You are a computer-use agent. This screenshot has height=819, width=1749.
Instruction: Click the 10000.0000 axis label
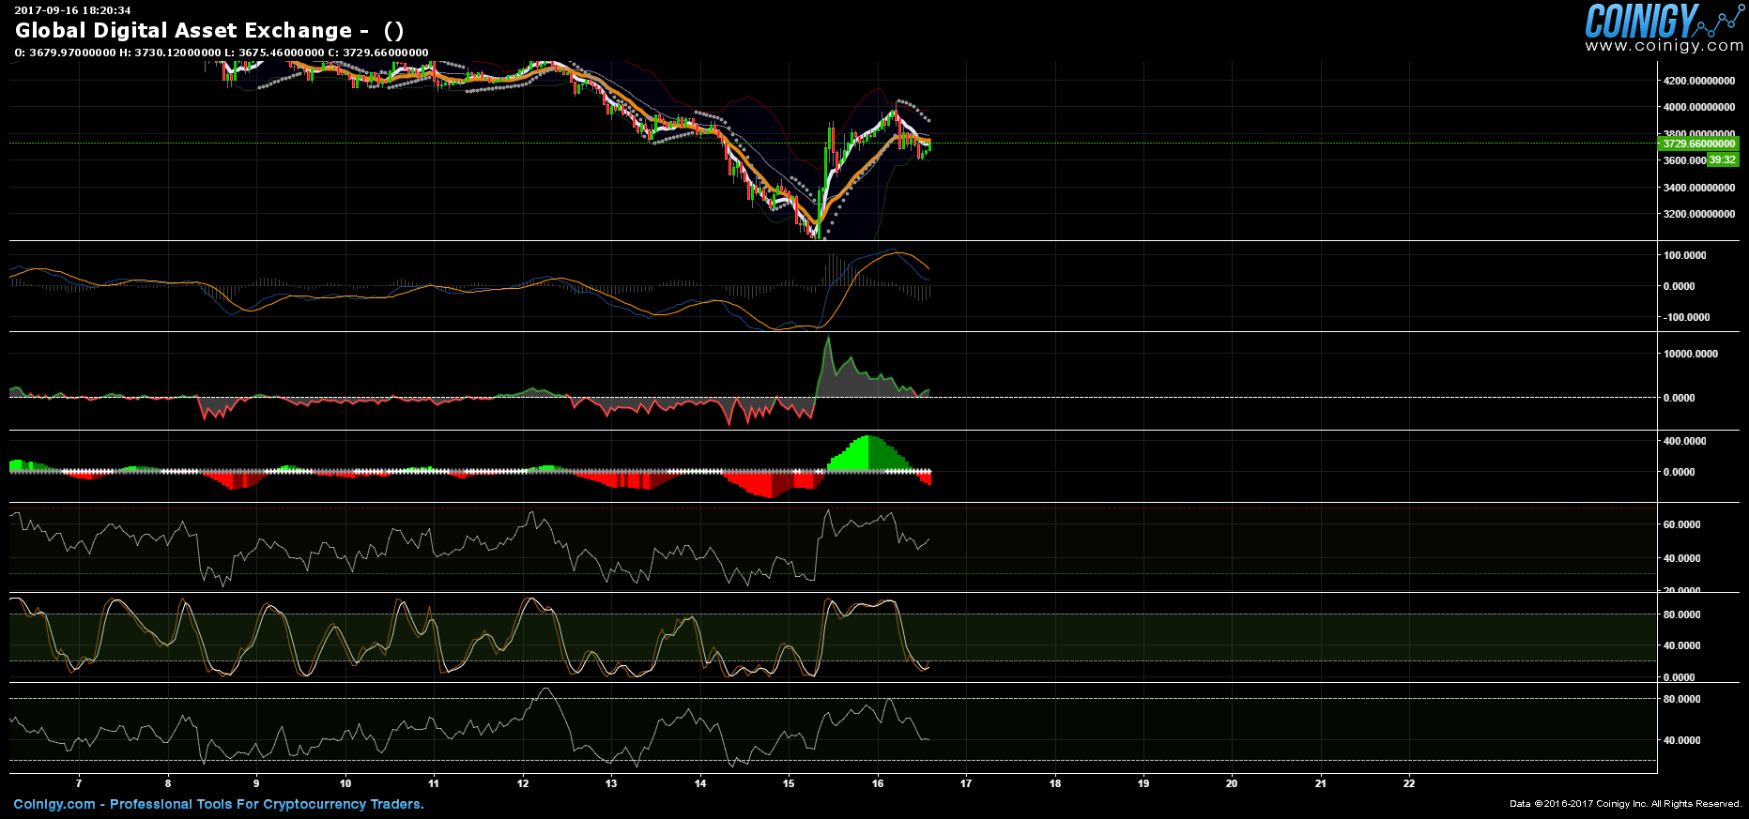pyautogui.click(x=1691, y=354)
